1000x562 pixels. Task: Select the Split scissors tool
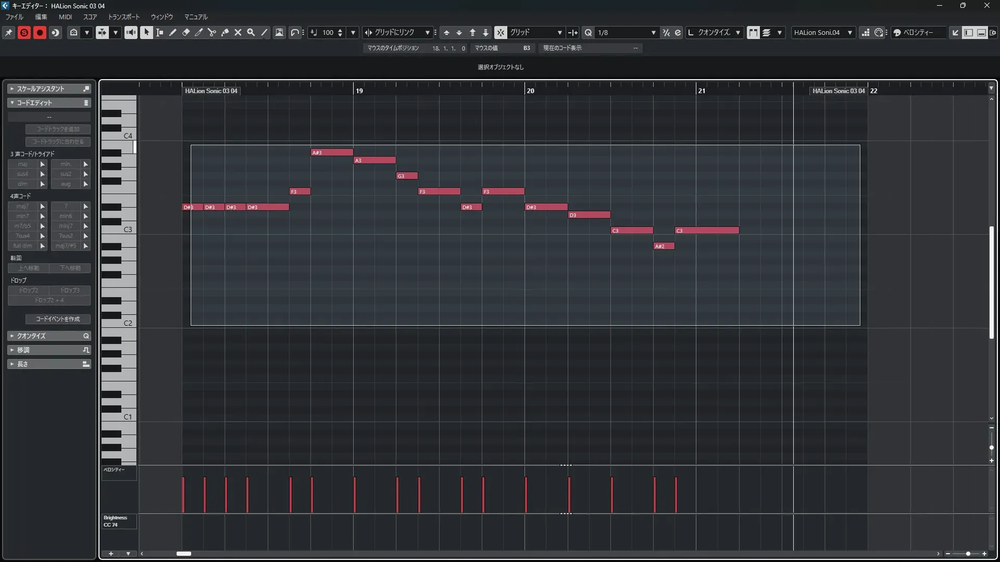[x=212, y=32]
